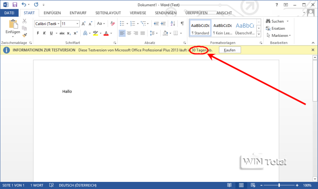Open the Suchen dropdown arrow
The width and height of the screenshot is (318, 189).
(287, 21)
